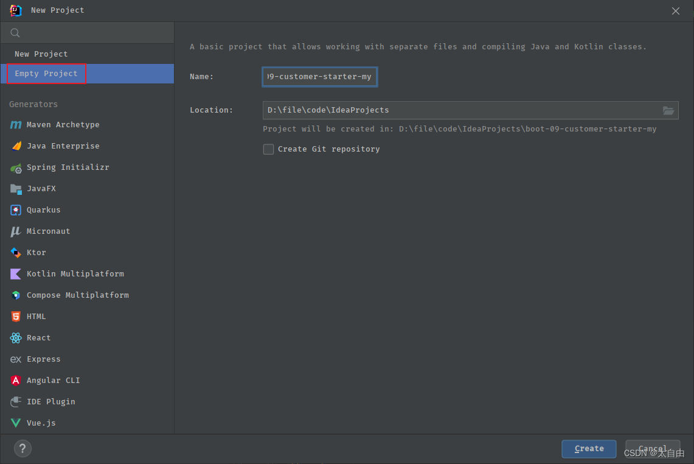The image size is (694, 464).
Task: Select the Empty Project entry
Action: 87,74
